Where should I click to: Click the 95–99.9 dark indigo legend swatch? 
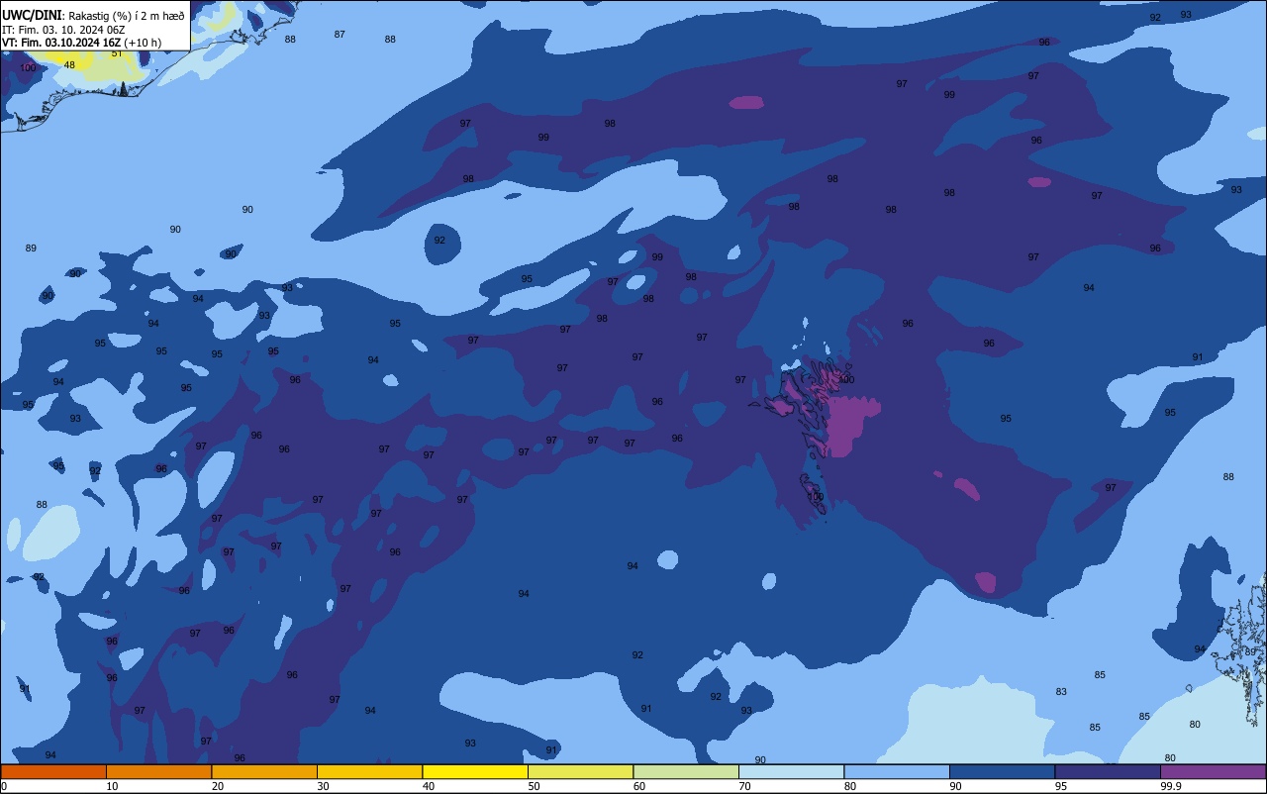point(1108,771)
